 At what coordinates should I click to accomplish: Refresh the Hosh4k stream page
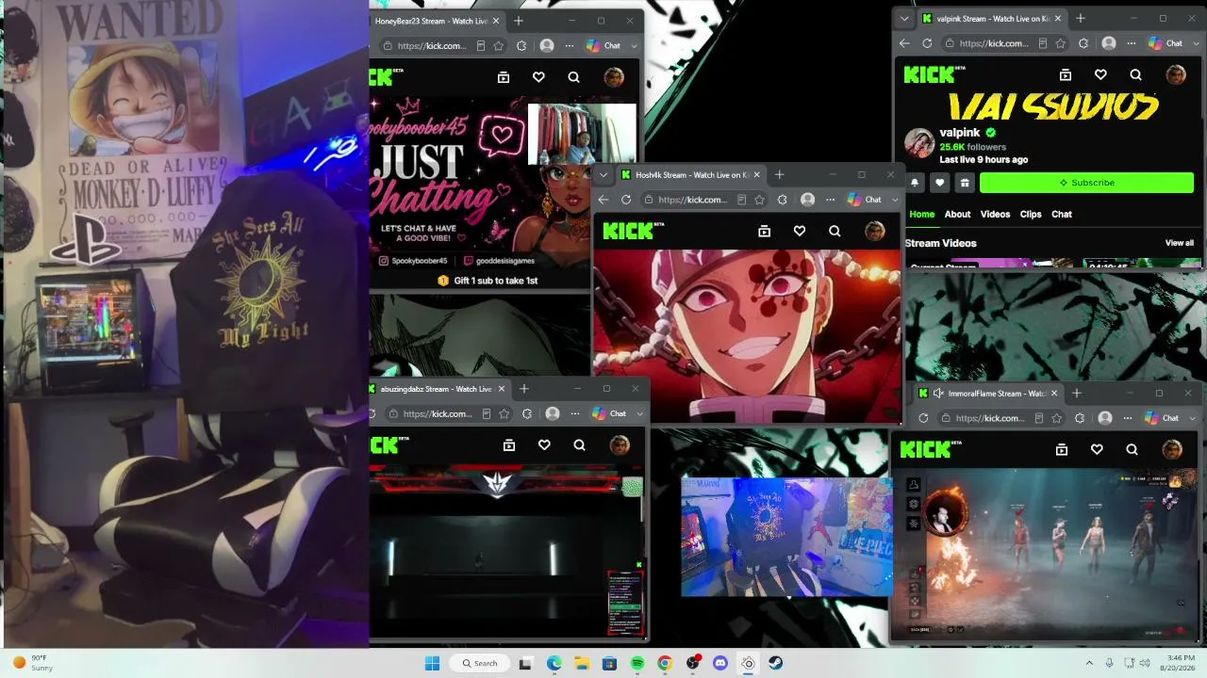click(x=626, y=200)
